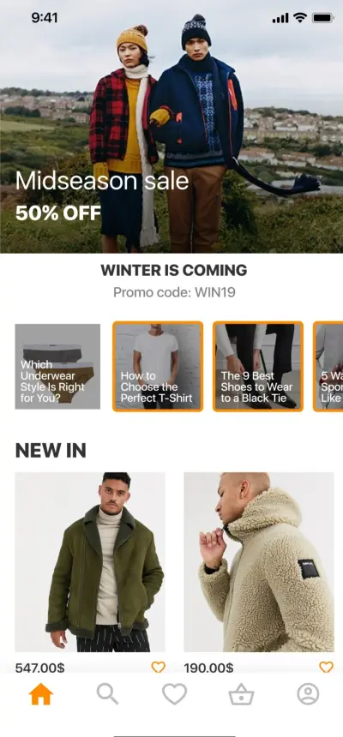Open the partially visible fourth article card
Viewport: 343px width, 737px height.
click(x=328, y=367)
